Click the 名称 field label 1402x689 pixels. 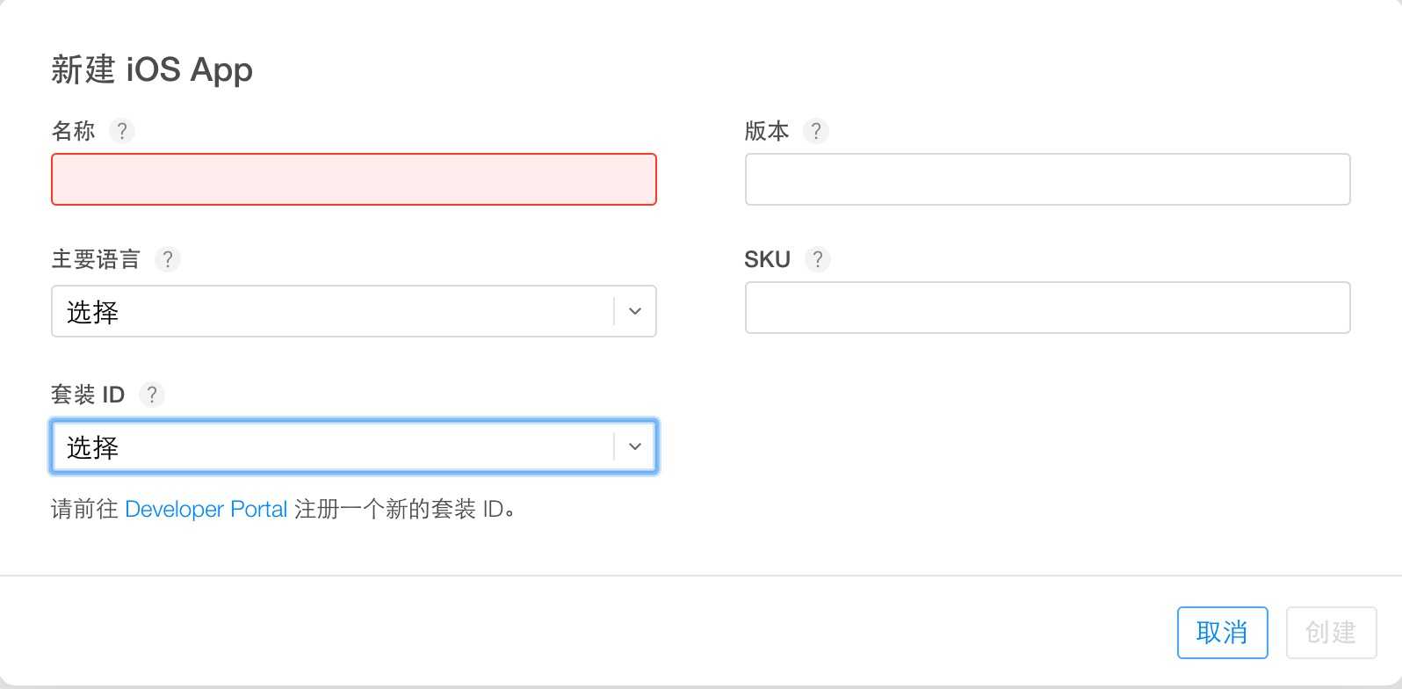click(x=74, y=131)
